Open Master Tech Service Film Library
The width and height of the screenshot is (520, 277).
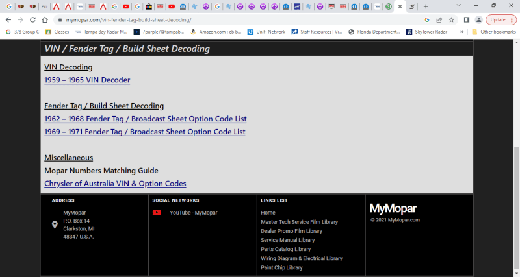click(x=300, y=222)
